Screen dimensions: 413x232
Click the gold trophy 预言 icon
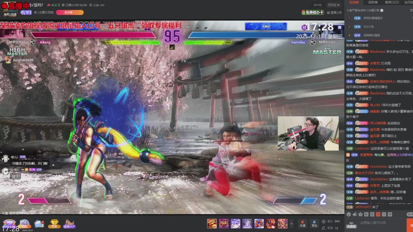[54, 224]
